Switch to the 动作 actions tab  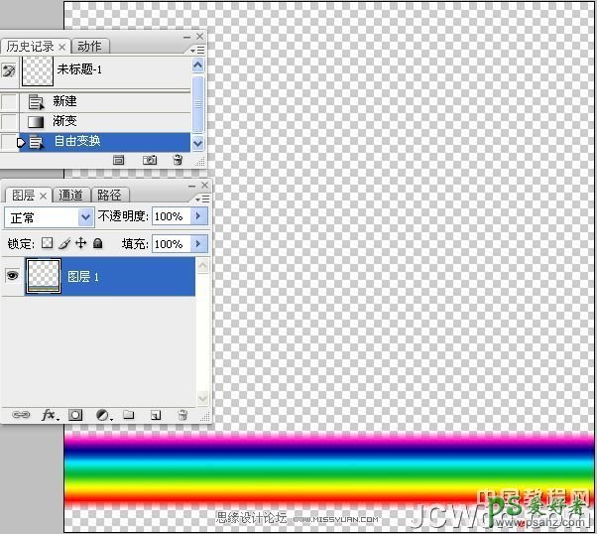click(89, 46)
